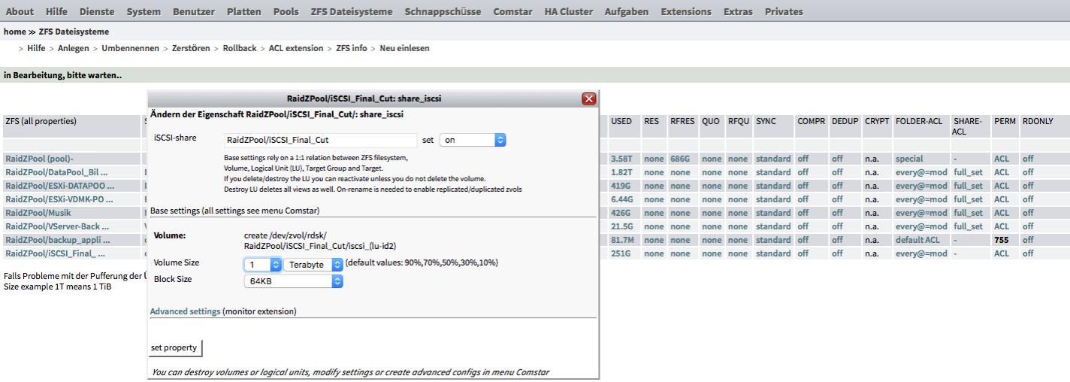Viewport: 1070px width, 382px height.
Task: Click the Neu einlesen submenu link
Action: coord(404,48)
